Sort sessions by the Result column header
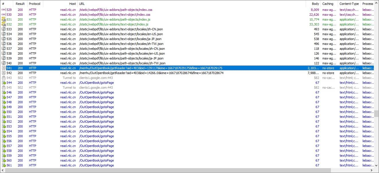This screenshot has width=379, height=173. (20, 4)
